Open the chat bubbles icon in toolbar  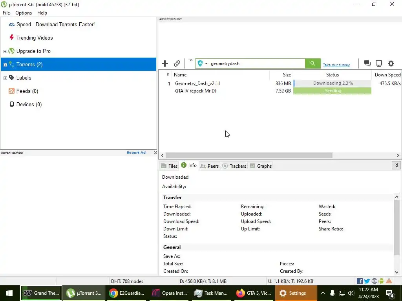[367, 63]
